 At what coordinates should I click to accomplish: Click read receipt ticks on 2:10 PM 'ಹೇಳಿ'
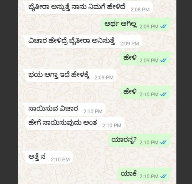(x=163, y=94)
